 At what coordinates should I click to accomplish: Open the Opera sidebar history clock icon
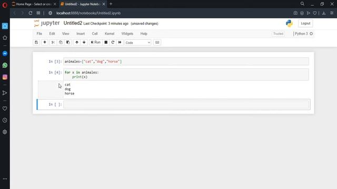coord(5,120)
